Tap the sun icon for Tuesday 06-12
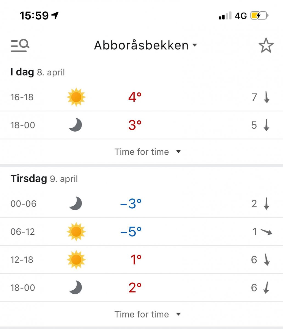This screenshot has width=283, height=329. [x=76, y=232]
